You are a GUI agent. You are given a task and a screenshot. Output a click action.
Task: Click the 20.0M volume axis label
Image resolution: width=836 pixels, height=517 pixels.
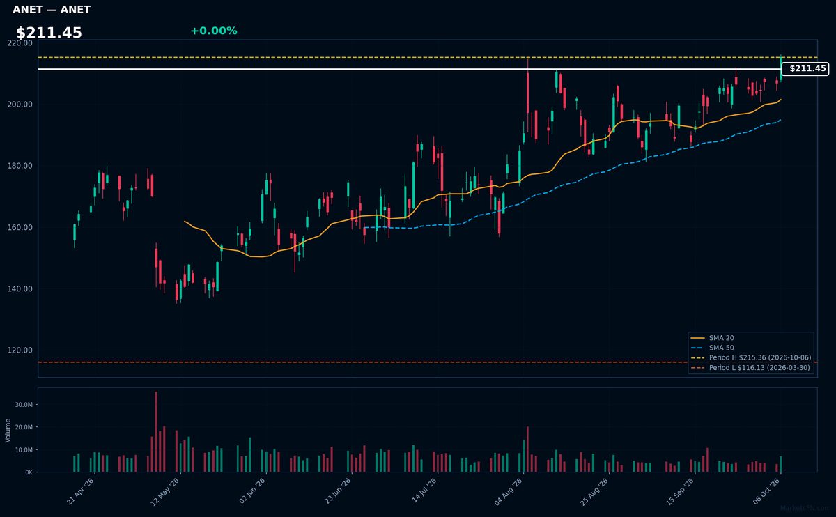[x=24, y=427]
